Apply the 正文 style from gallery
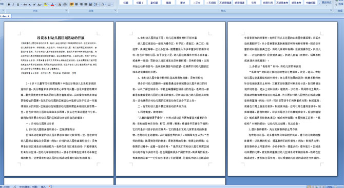The height and width of the screenshot is (188, 344). point(197,3)
